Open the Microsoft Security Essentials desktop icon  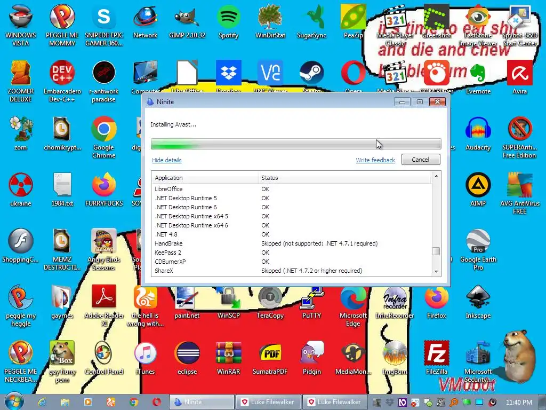tap(478, 361)
